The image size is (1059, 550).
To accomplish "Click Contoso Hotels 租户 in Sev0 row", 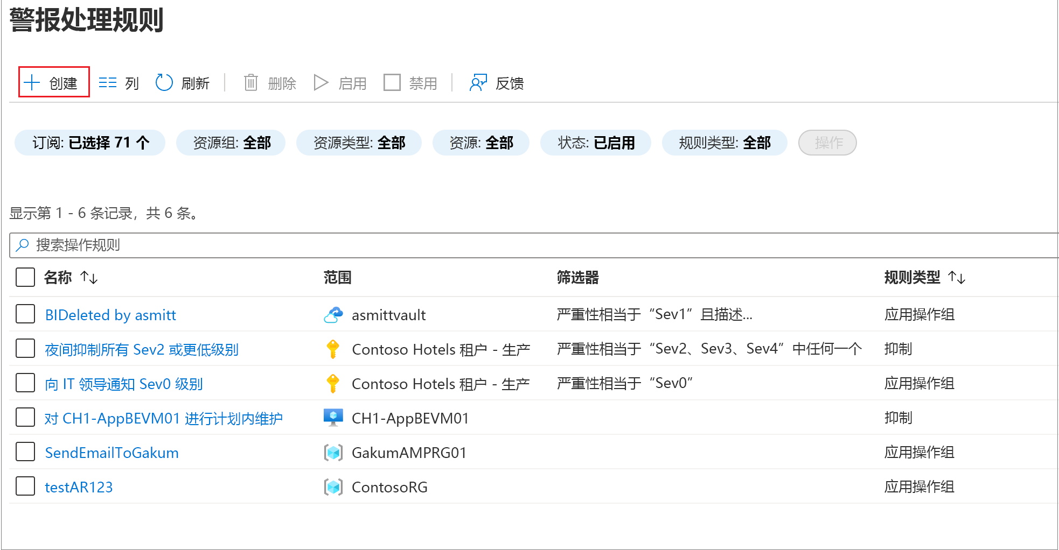I will click(441, 384).
